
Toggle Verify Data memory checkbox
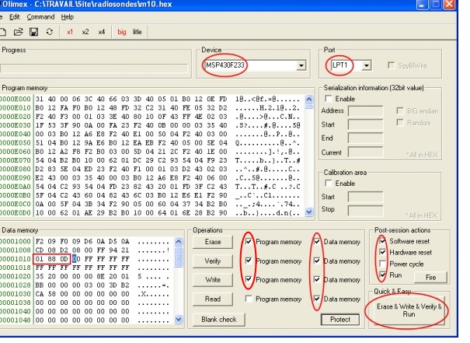click(x=317, y=261)
